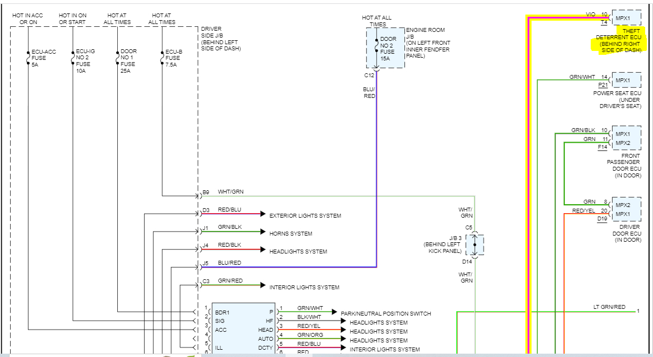
Task: Click the arrowhead pointing to Exterior Lights System
Action: point(263,214)
